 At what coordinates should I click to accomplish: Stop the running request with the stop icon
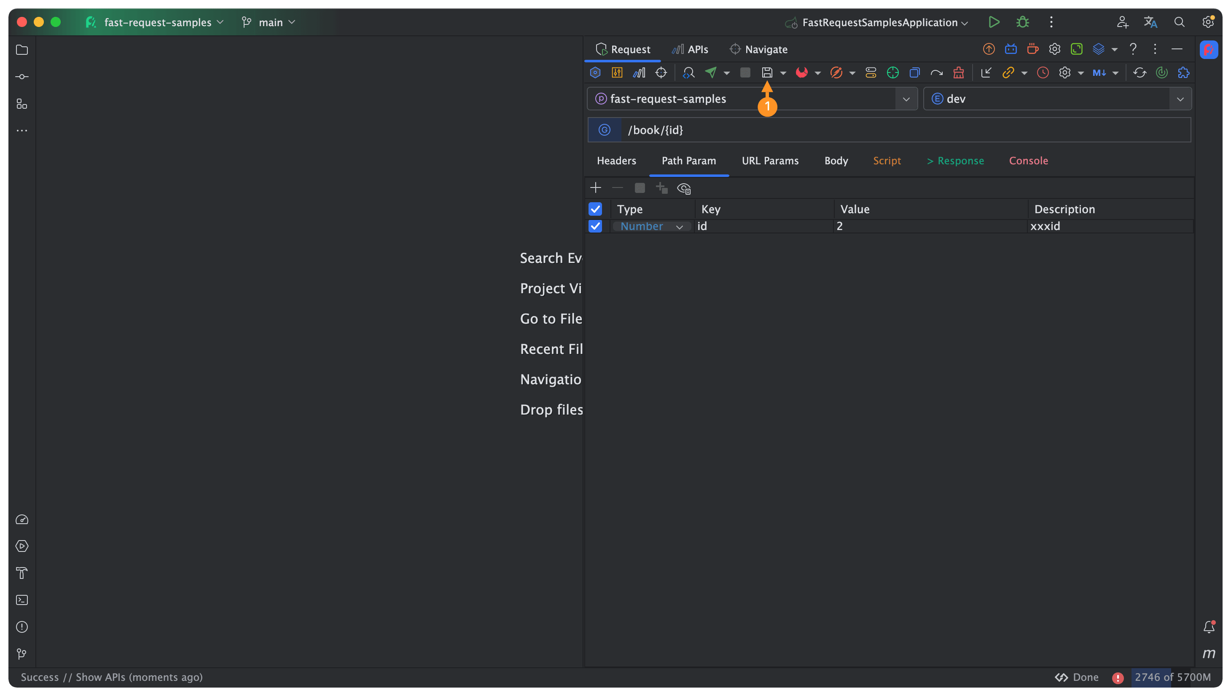(x=745, y=72)
